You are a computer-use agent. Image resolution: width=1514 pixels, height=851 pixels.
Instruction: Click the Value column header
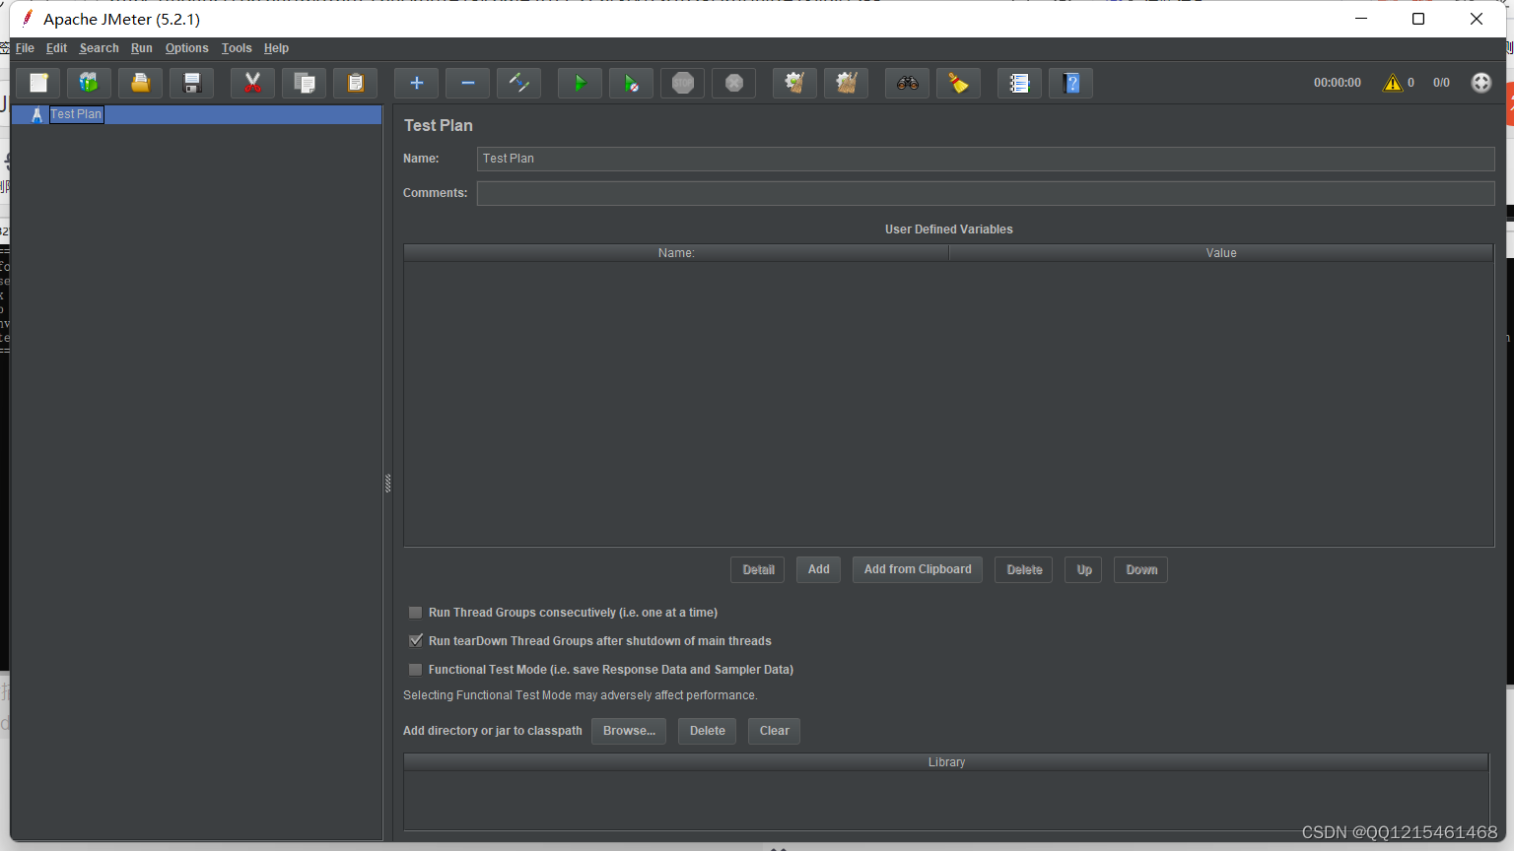[x=1221, y=253]
